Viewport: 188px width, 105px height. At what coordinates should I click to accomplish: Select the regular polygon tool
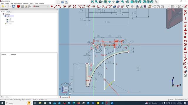[89, 6]
